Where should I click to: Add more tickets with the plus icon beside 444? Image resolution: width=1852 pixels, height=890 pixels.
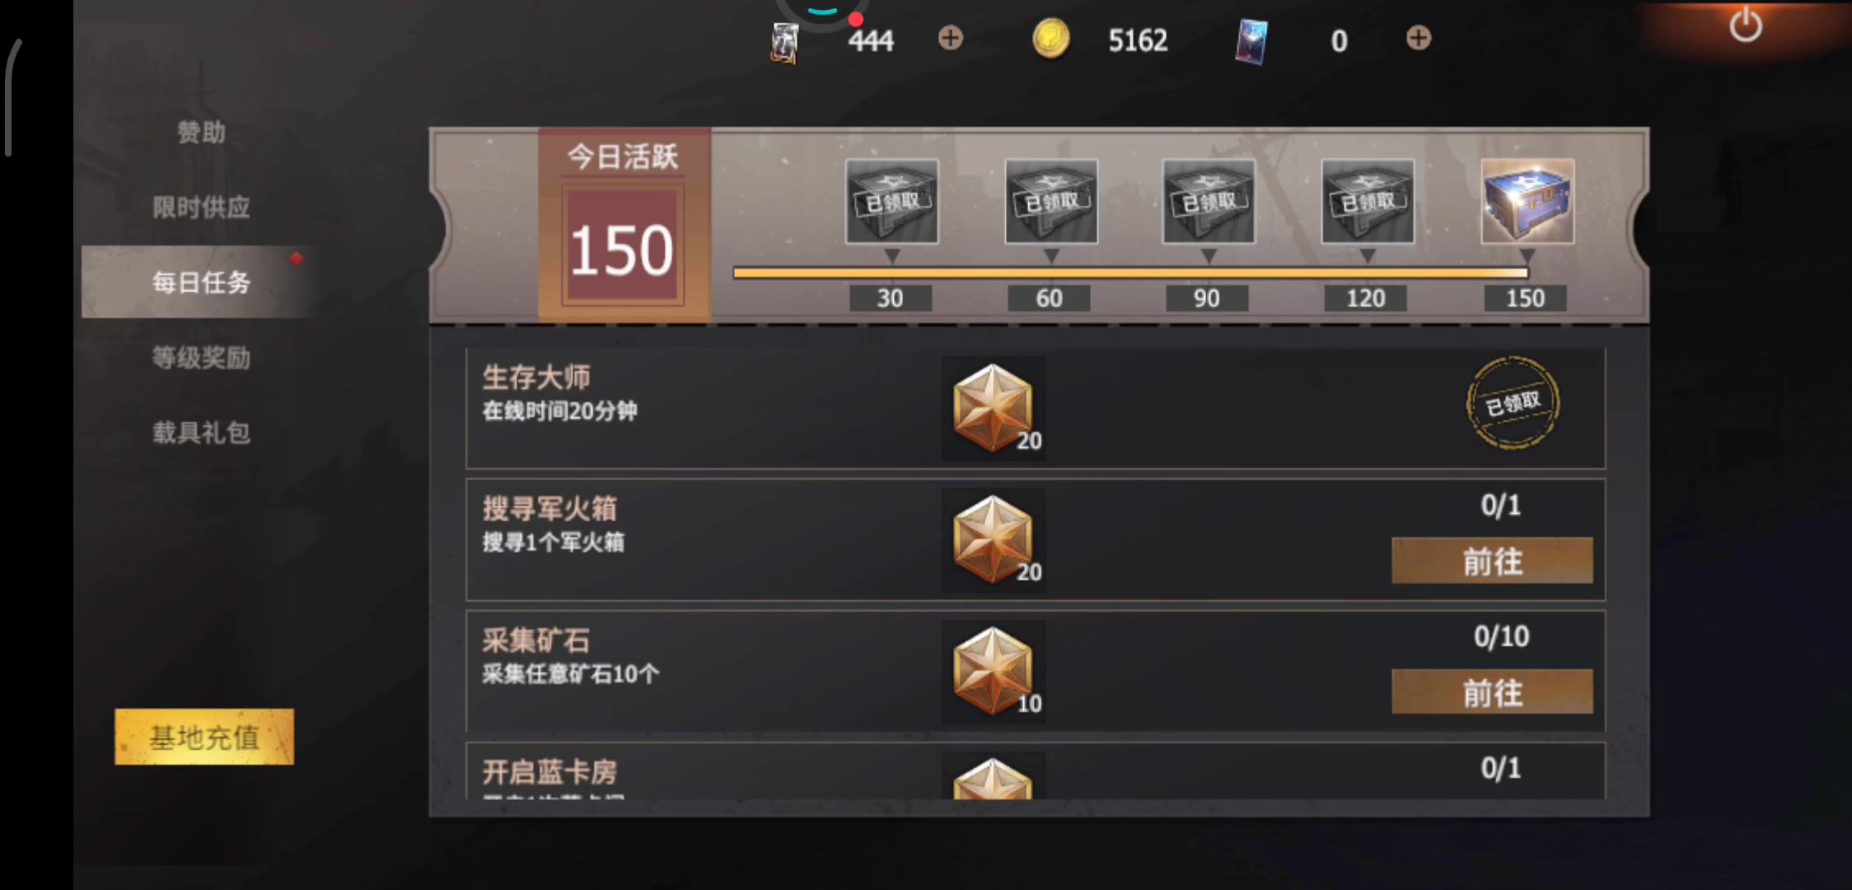pos(951,38)
